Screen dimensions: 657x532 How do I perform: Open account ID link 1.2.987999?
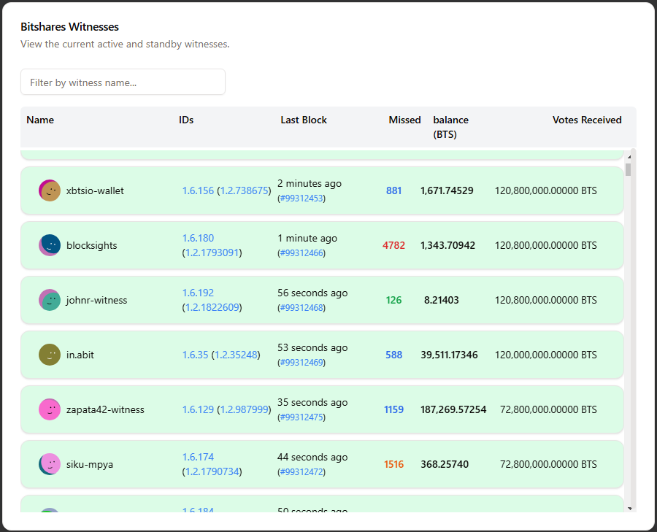244,409
